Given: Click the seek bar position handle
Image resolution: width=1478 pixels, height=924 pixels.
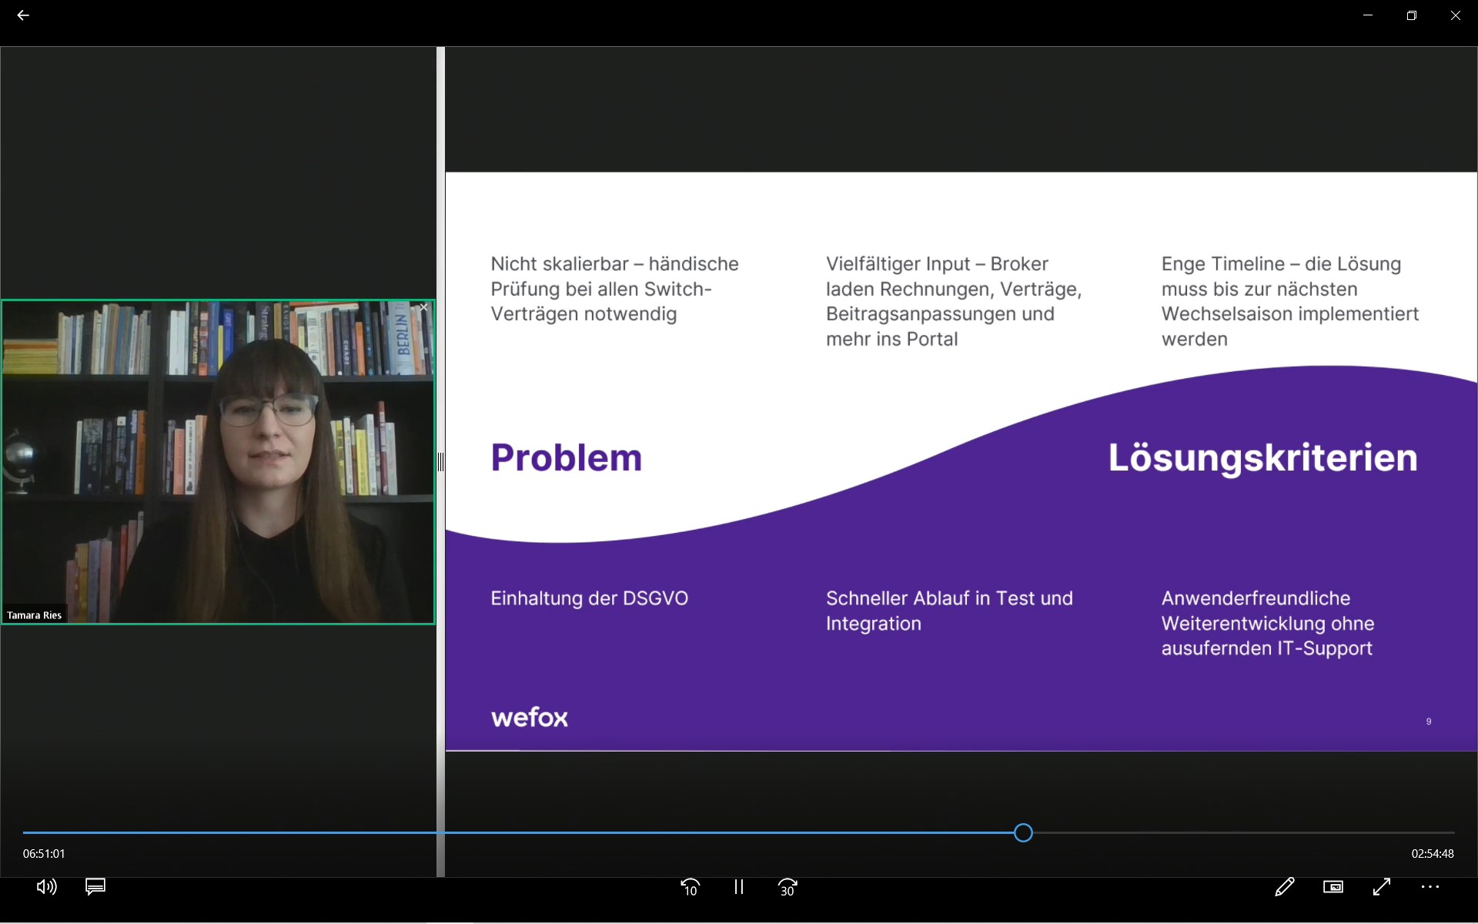Looking at the screenshot, I should coord(1023,832).
